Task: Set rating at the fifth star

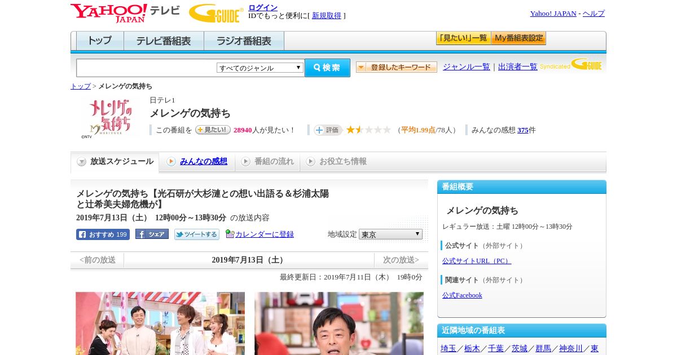Action: pyautogui.click(x=386, y=130)
